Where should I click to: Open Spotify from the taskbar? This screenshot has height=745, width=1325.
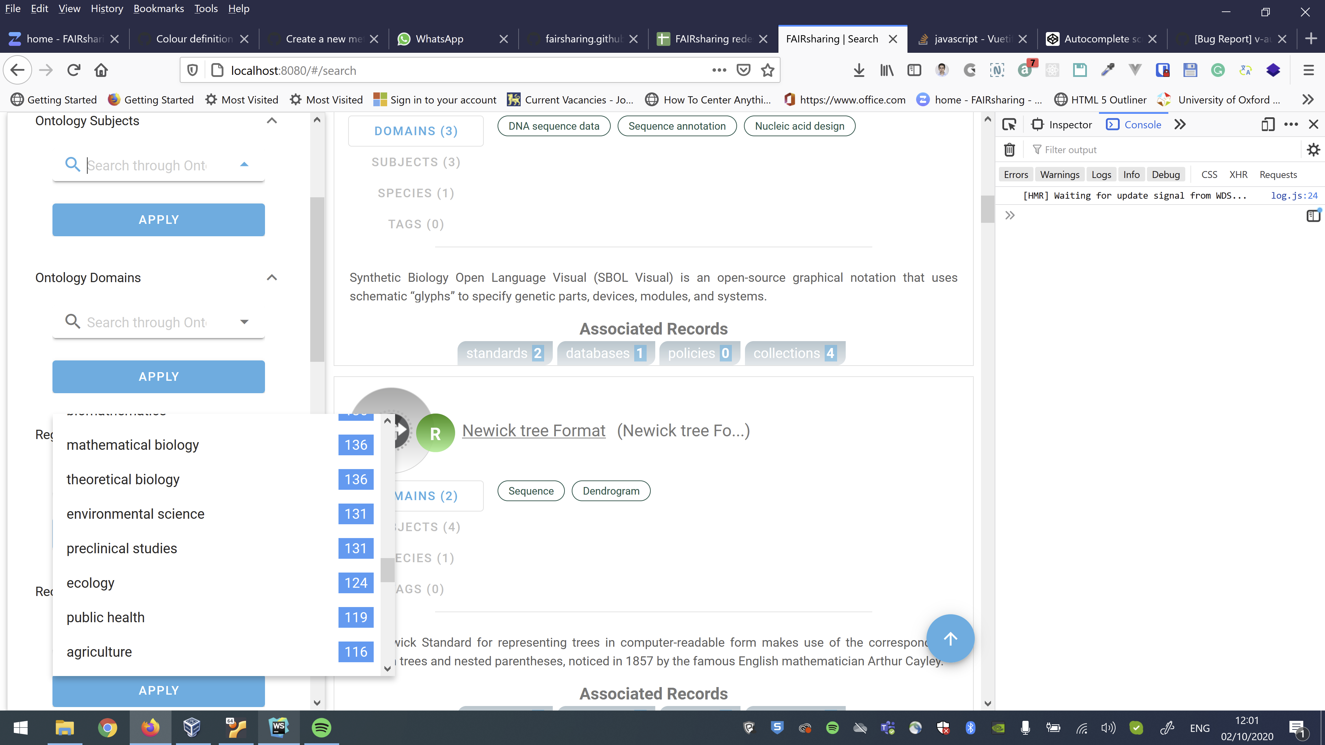(x=322, y=727)
